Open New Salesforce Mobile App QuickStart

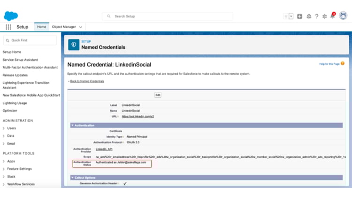tap(31, 95)
